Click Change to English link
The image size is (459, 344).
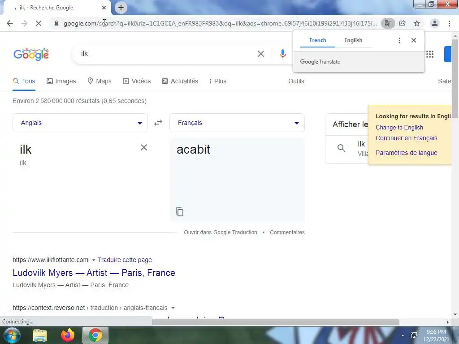(x=399, y=128)
